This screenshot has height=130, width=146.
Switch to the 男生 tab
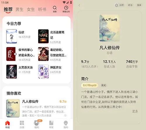pos(20,10)
